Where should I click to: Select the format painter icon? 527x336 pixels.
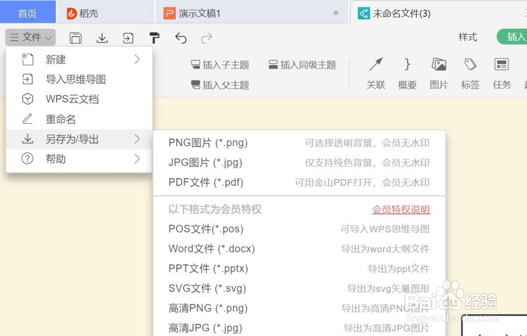[x=154, y=38]
